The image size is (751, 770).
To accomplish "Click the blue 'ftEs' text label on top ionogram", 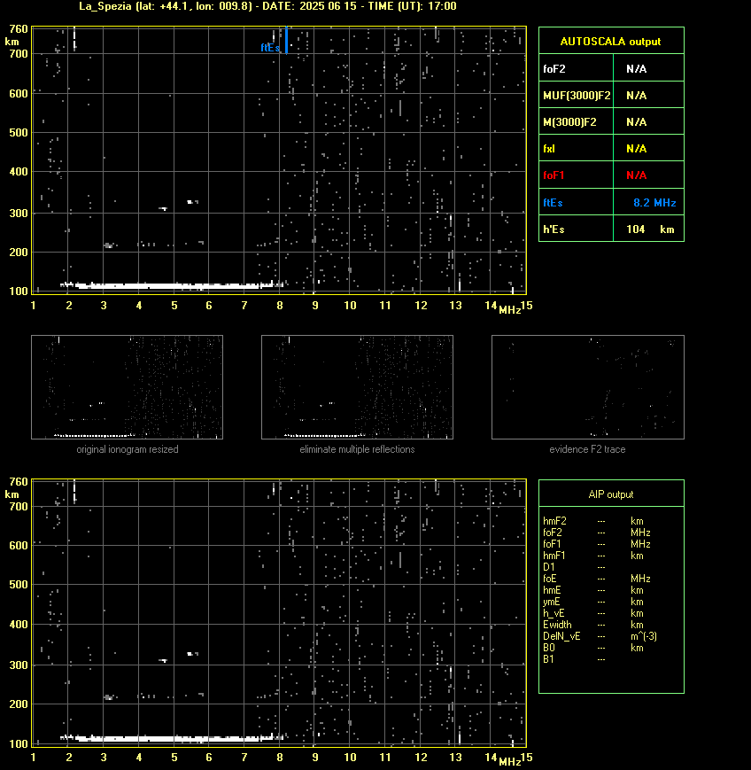I will click(270, 48).
